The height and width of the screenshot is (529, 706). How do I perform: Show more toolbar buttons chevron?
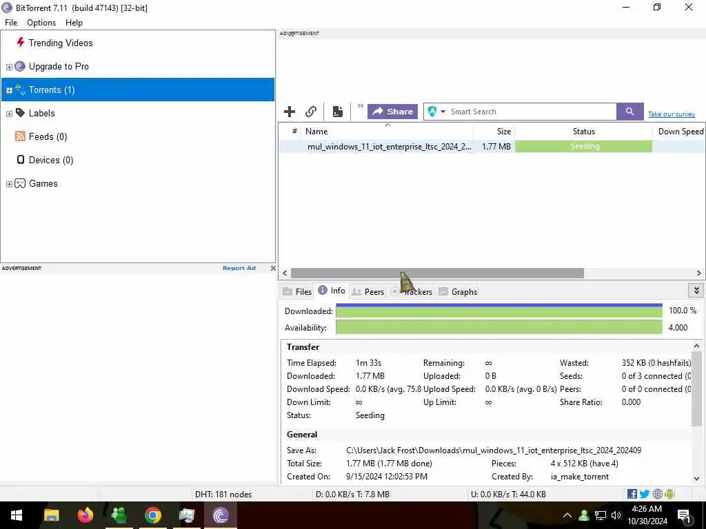click(360, 106)
